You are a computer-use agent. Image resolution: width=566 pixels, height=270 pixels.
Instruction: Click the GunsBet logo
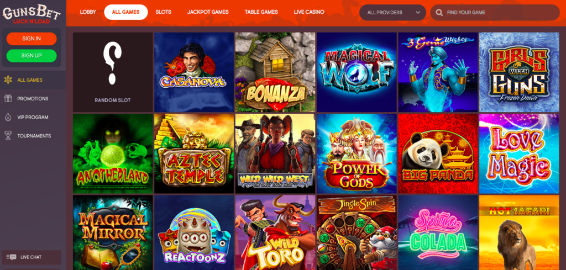pyautogui.click(x=32, y=14)
